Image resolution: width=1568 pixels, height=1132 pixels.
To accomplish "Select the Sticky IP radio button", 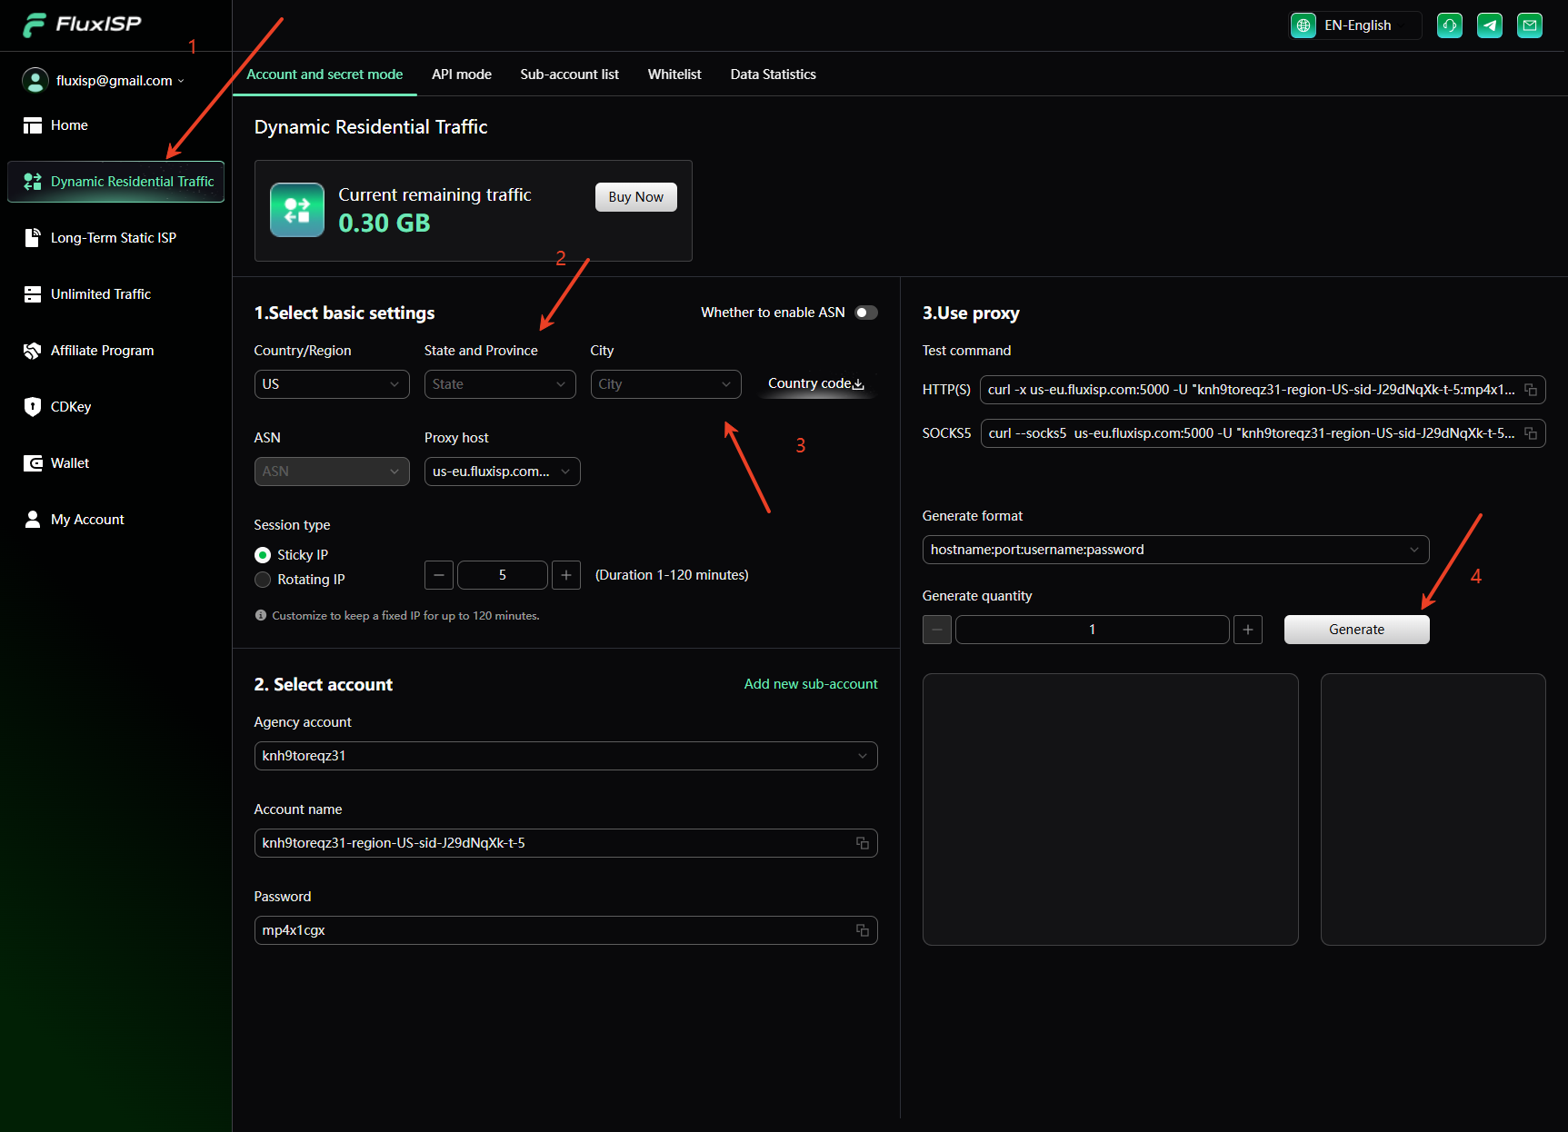I will [263, 555].
